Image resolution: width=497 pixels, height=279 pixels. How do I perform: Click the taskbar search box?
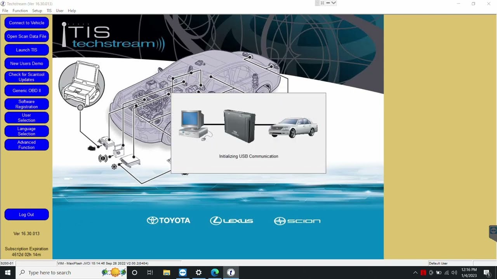pos(71,272)
